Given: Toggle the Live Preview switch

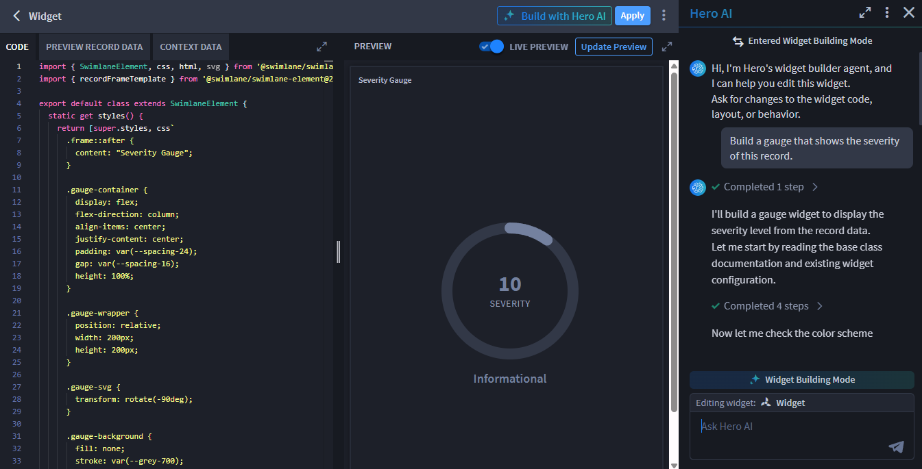Looking at the screenshot, I should coord(492,47).
